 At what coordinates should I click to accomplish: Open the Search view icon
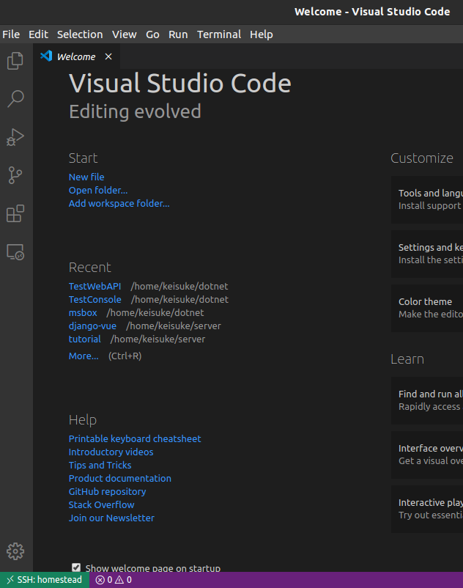pyautogui.click(x=15, y=99)
